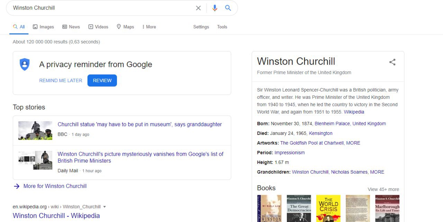Click MORE next to Grandchildren
Image resolution: width=443 pixels, height=222 pixels.
pos(377,172)
